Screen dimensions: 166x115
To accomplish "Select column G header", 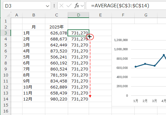I will click(146, 15).
